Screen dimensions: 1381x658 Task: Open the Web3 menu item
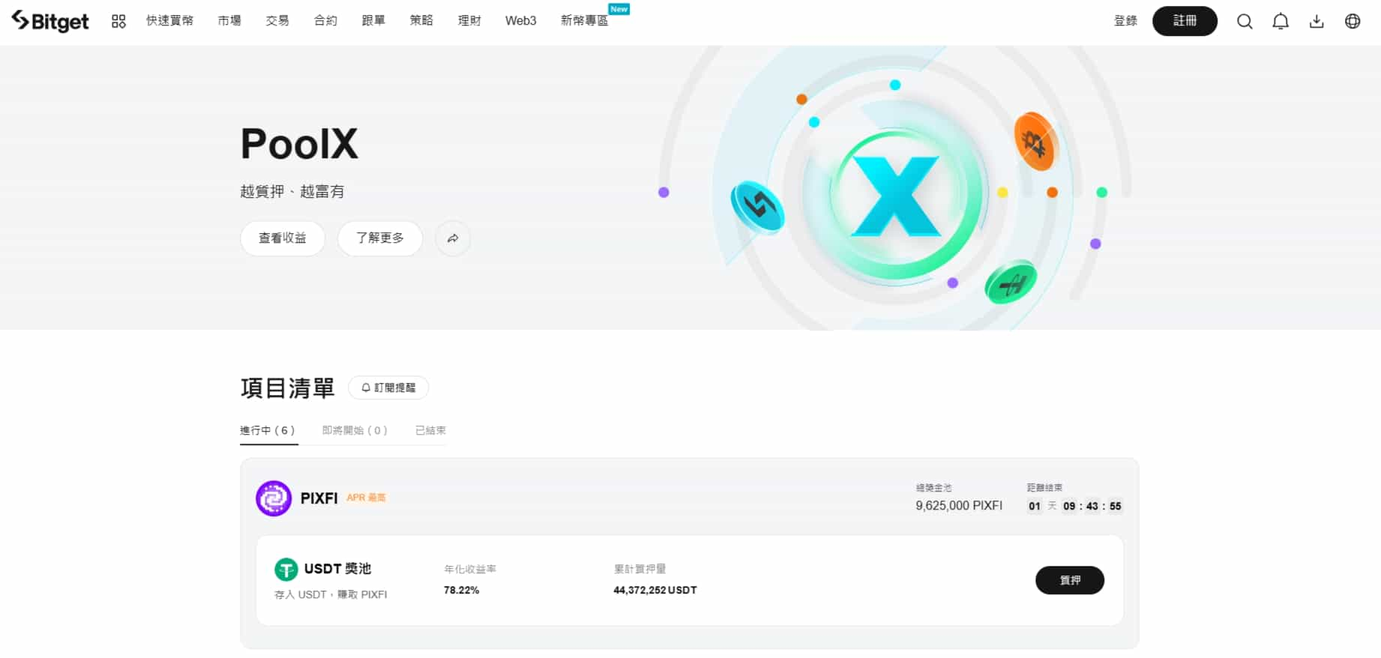click(x=520, y=21)
